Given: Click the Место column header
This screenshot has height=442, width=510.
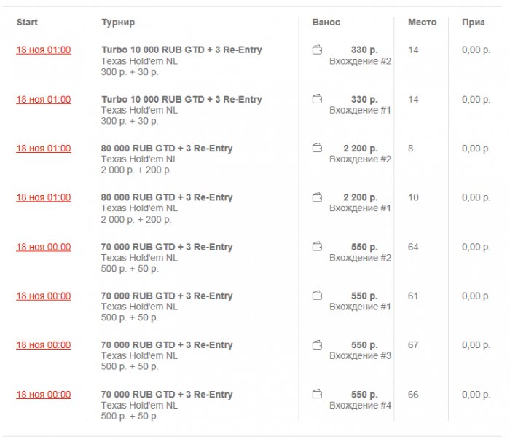Looking at the screenshot, I should point(422,23).
